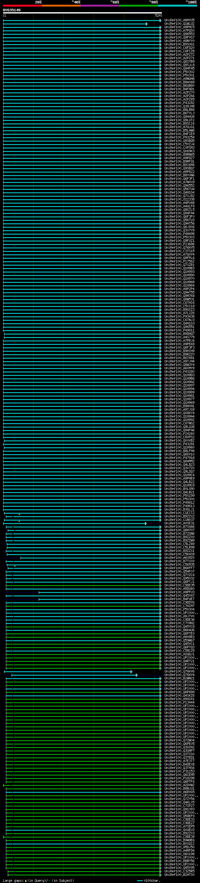Click the arrowhead of the A0SE31 alignment
200x883 pixels.
click(x=146, y=523)
